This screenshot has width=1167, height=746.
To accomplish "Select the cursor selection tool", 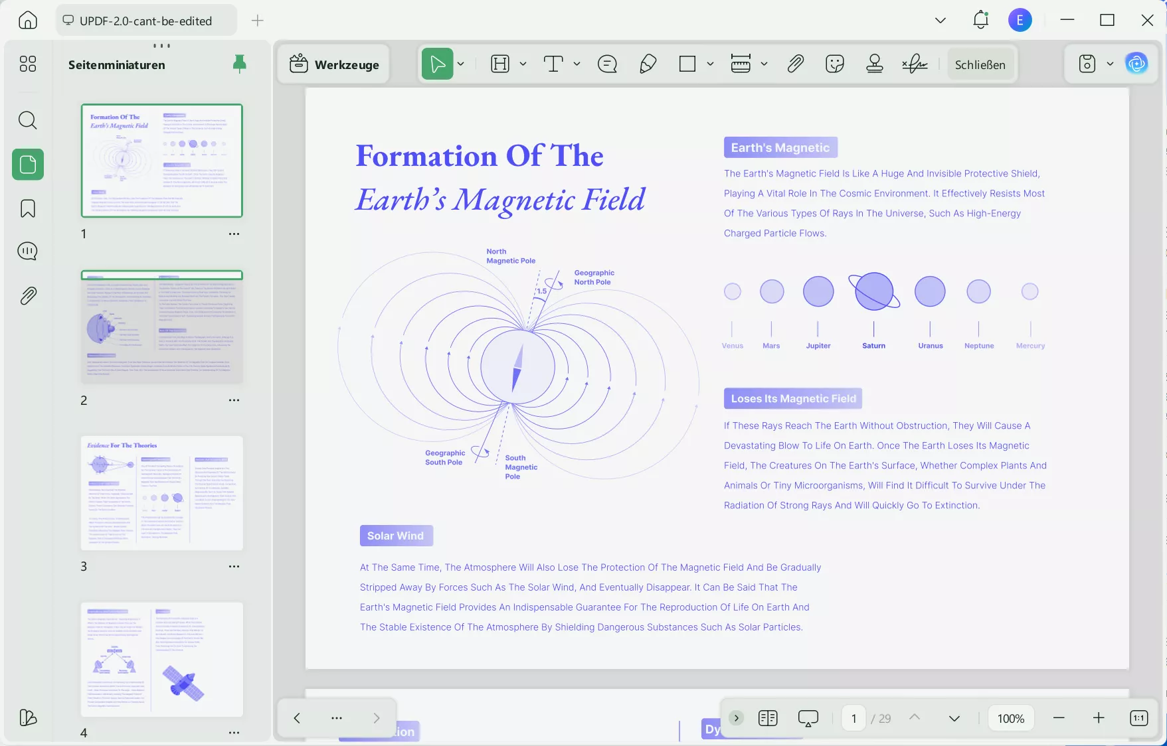I will pos(438,64).
